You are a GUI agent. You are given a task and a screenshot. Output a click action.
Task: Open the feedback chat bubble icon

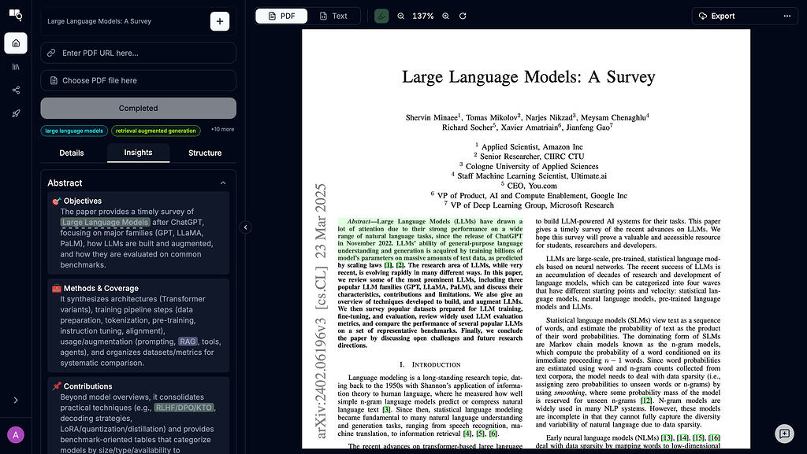784,434
